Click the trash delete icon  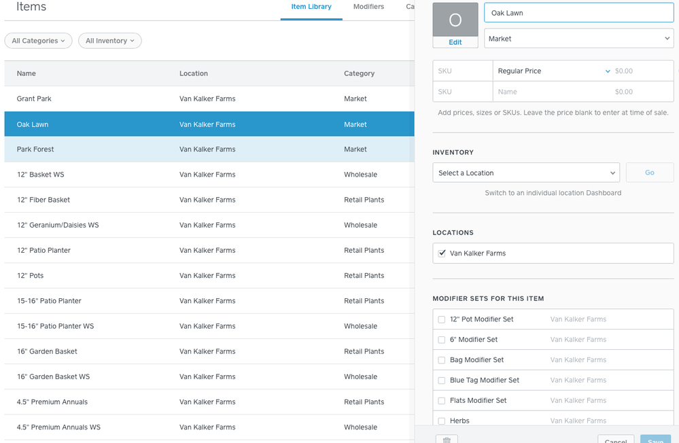click(447, 440)
